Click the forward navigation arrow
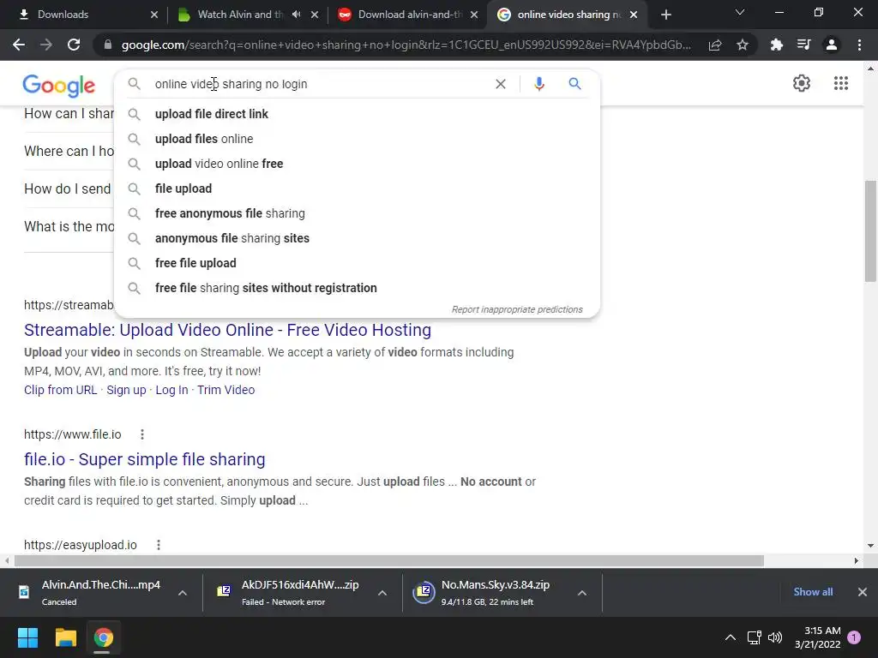The image size is (878, 658). (x=46, y=45)
